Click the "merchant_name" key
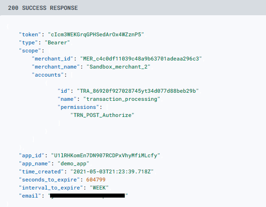This screenshot has width=266, height=207. pos(55,67)
